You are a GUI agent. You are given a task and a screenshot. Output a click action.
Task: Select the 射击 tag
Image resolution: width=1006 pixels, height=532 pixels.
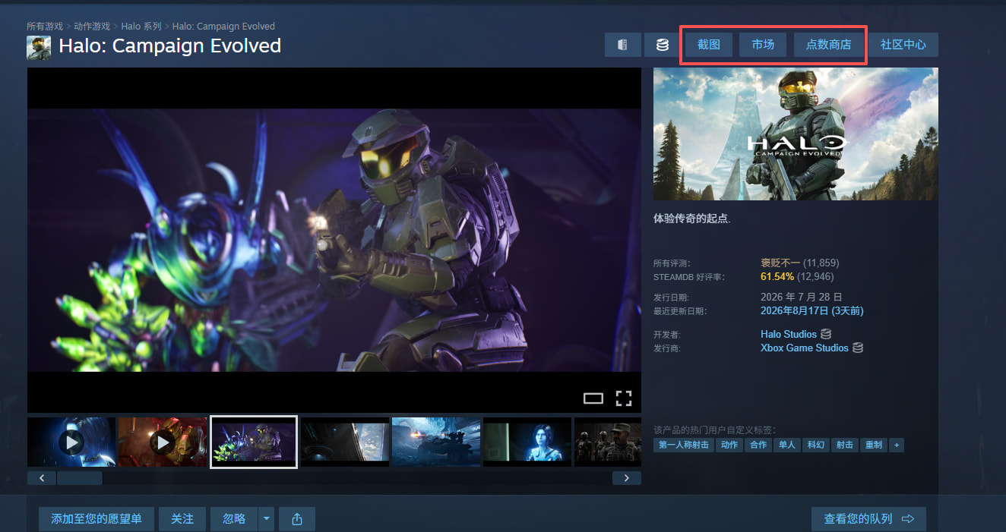(844, 445)
